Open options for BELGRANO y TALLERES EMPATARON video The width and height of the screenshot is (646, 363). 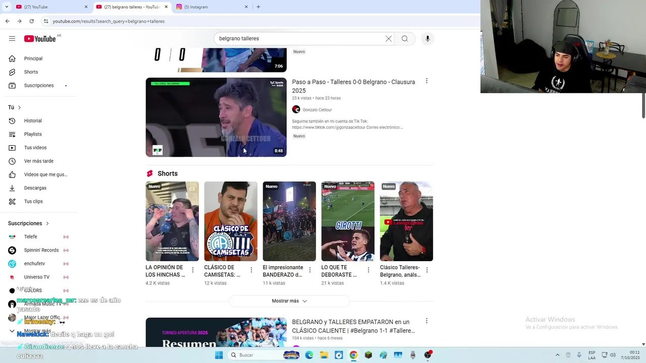pos(426,321)
